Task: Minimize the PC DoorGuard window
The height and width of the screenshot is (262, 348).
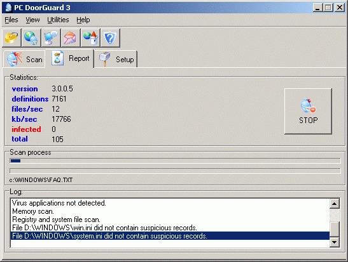Action: 317,8
